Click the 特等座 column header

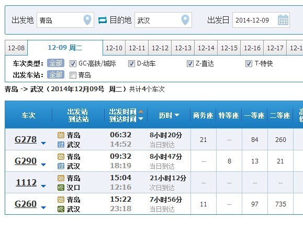coord(229,115)
